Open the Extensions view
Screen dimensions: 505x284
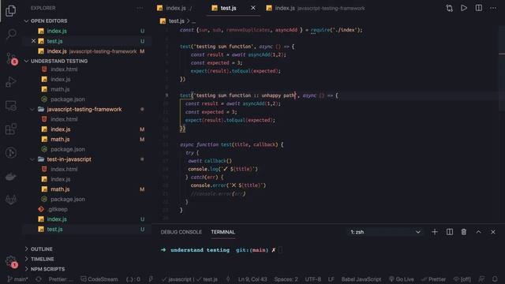tap(10, 129)
